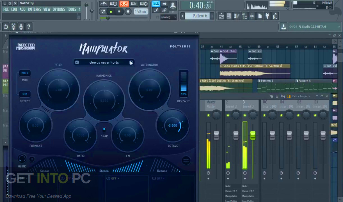343x202 pixels.
Task: Mute Insert 3 with its green LED
Action: pyautogui.click(x=245, y=115)
